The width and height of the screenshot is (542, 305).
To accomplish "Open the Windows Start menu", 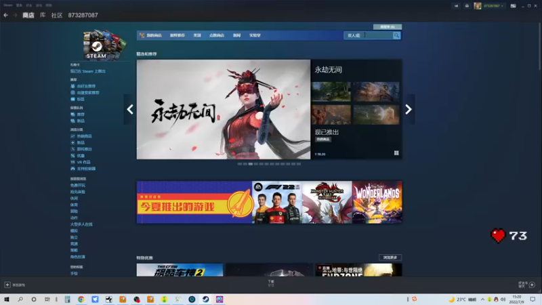I will [x=7, y=299].
